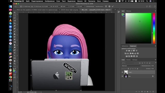Select the Brush tool
This screenshot has width=165, height=93.
click(14, 31)
